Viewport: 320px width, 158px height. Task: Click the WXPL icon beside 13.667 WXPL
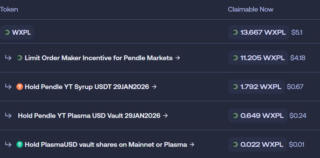pyautogui.click(x=235, y=33)
